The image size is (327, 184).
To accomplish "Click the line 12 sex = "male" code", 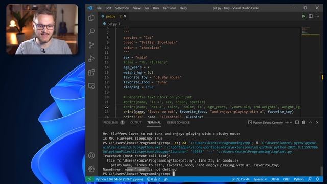I will pos(135,57).
